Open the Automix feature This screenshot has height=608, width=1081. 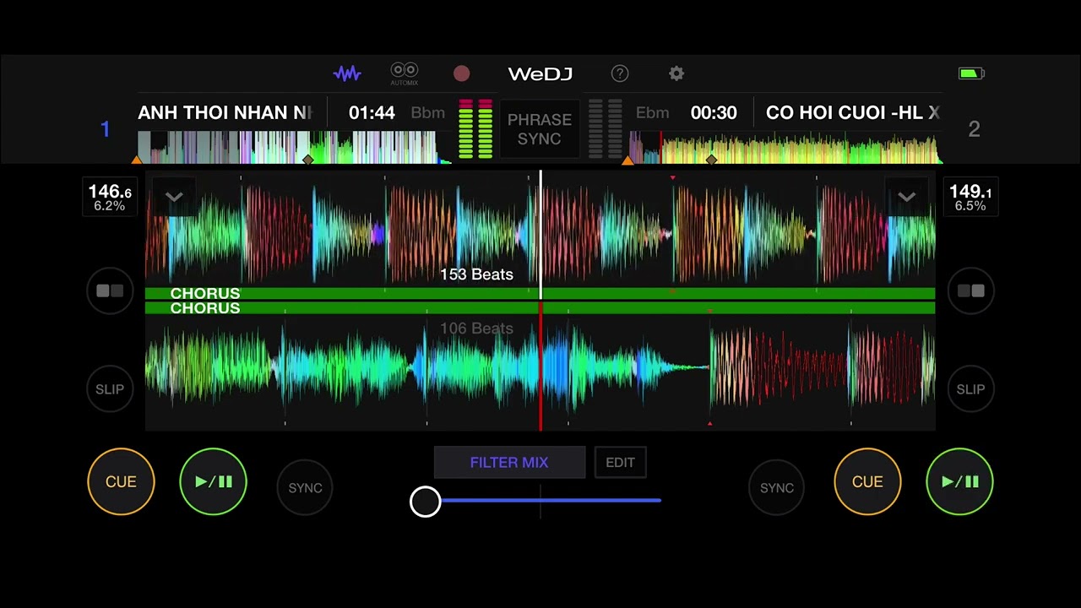click(405, 73)
